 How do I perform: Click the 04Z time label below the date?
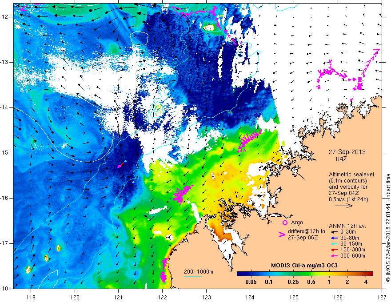click(341, 159)
